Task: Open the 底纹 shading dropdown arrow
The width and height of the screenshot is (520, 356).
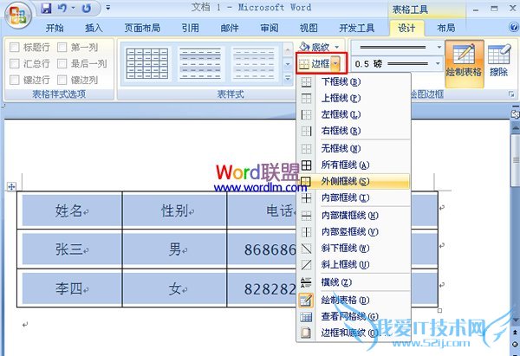Action: [337, 47]
